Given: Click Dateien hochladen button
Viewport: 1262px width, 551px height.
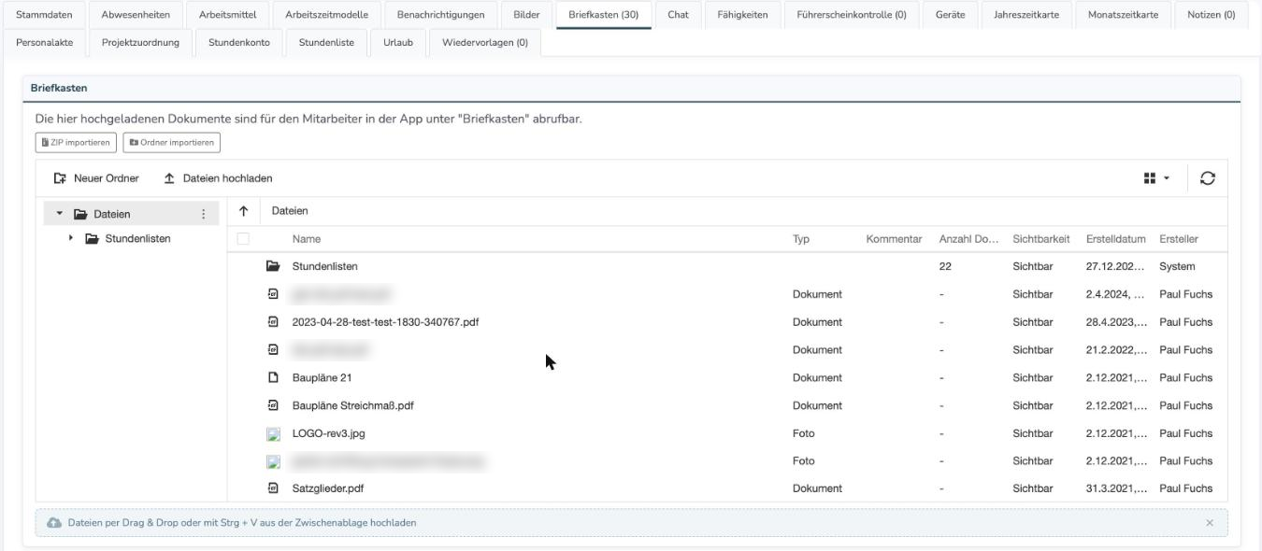Looking at the screenshot, I should [218, 178].
